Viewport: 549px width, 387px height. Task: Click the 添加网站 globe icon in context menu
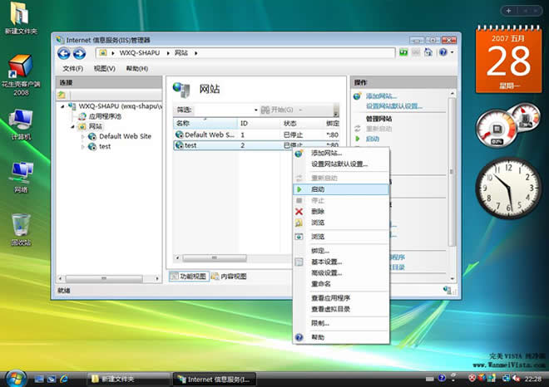(299, 154)
